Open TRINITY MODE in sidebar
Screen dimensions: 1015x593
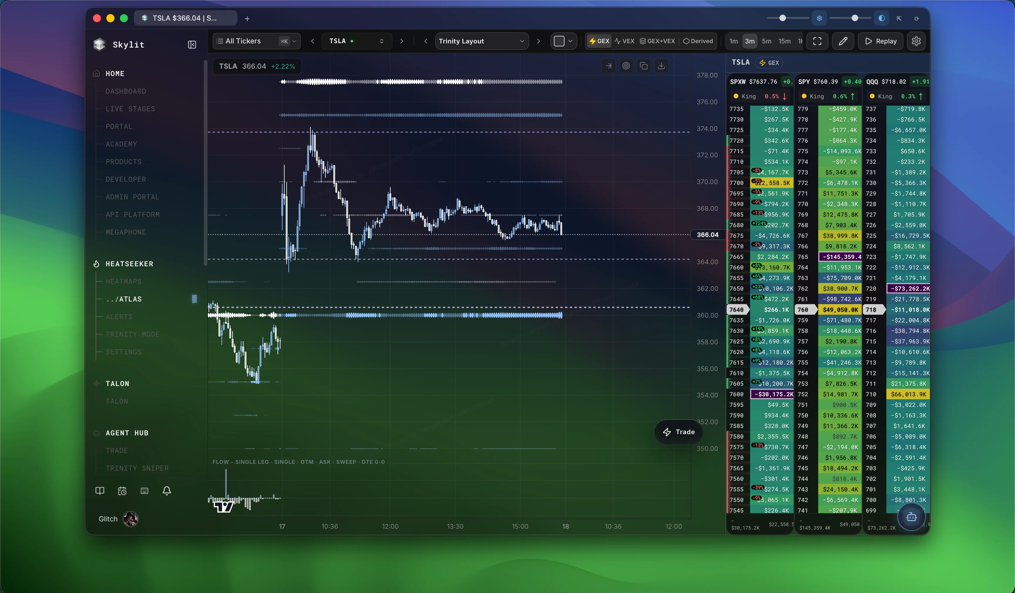coord(132,334)
